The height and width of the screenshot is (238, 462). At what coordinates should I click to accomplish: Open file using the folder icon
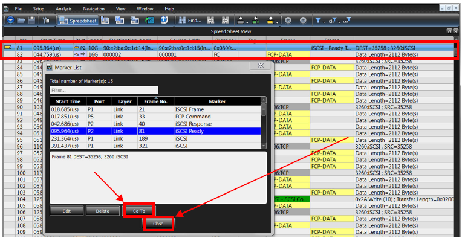[x=21, y=21]
